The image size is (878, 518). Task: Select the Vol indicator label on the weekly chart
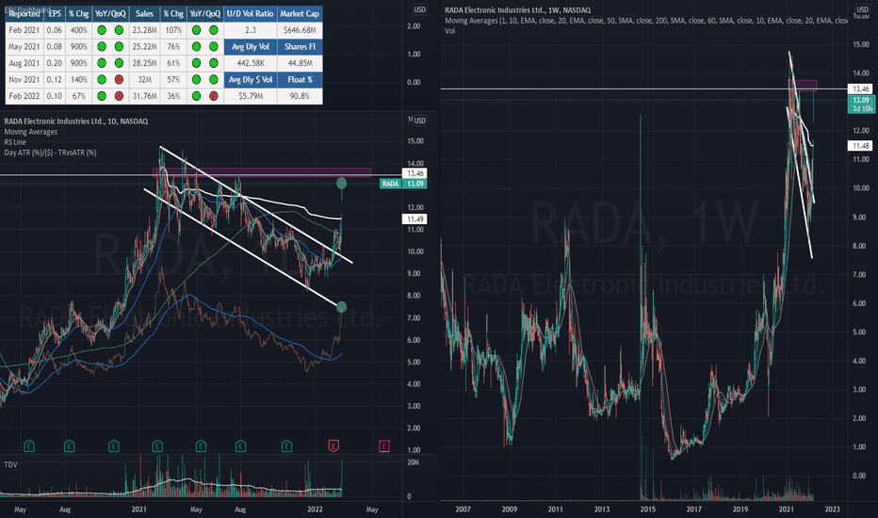click(449, 31)
